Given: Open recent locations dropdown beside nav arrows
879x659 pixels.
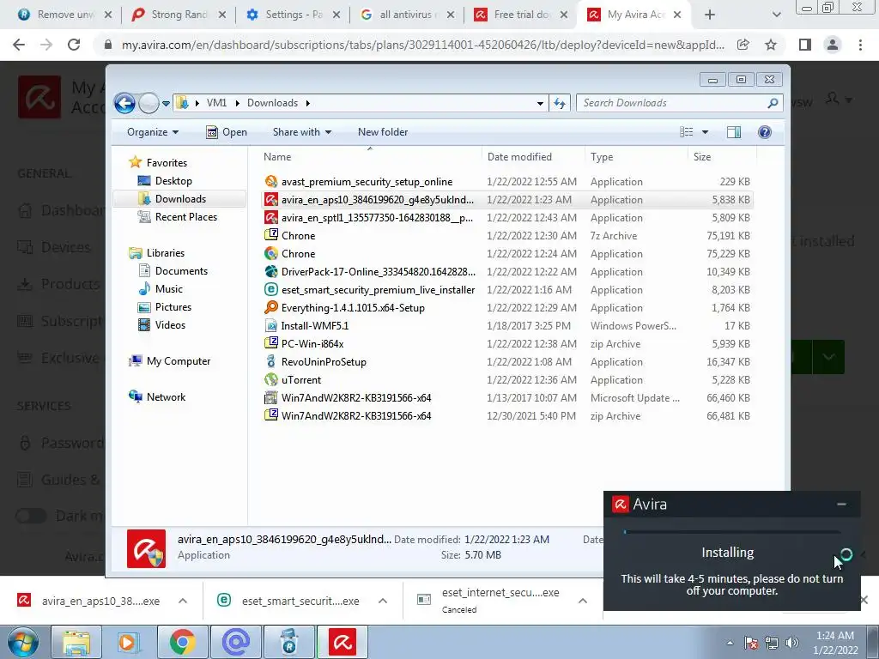Looking at the screenshot, I should tap(166, 104).
